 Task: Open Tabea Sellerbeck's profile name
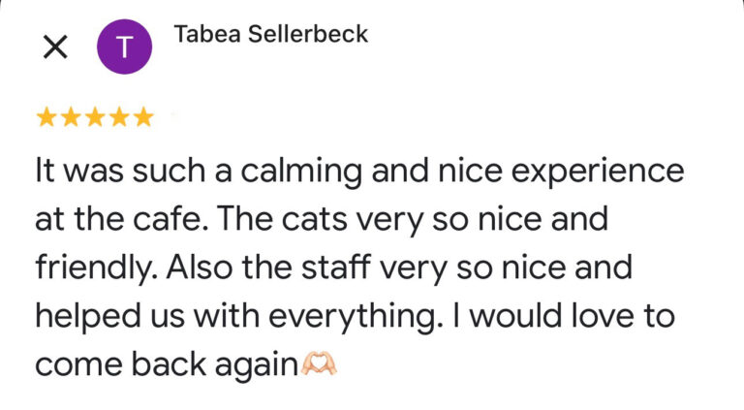pyautogui.click(x=270, y=35)
